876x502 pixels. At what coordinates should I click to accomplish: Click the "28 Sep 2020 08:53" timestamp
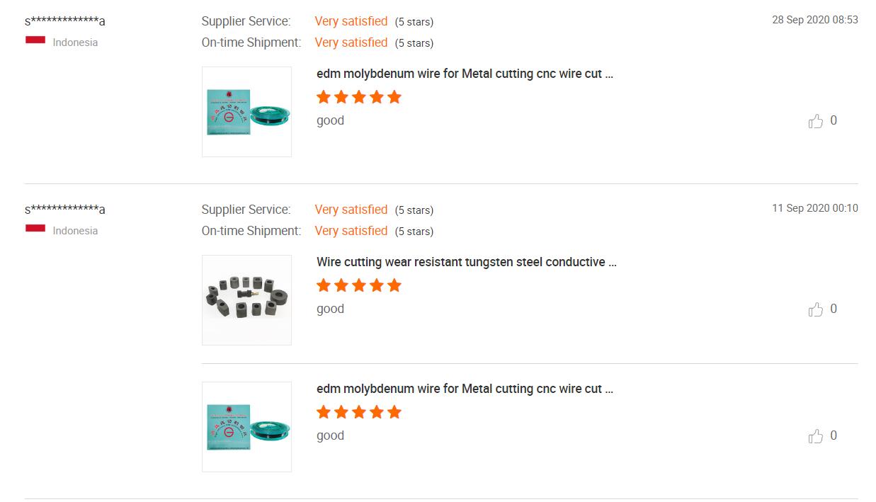pos(814,20)
